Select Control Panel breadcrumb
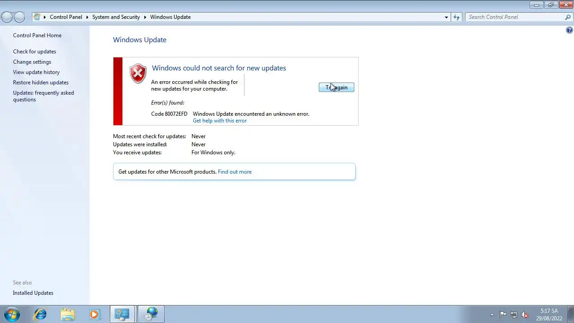Screen dimensions: 574x323 tap(66, 17)
